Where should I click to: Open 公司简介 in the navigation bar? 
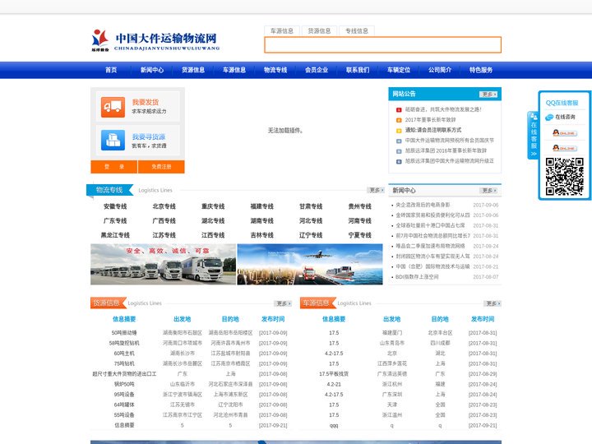(440, 70)
